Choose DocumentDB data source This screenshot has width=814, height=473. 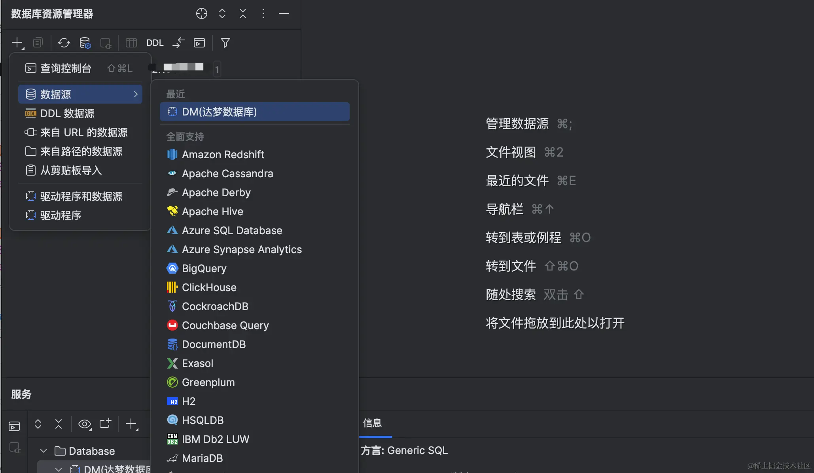[x=254, y=344]
